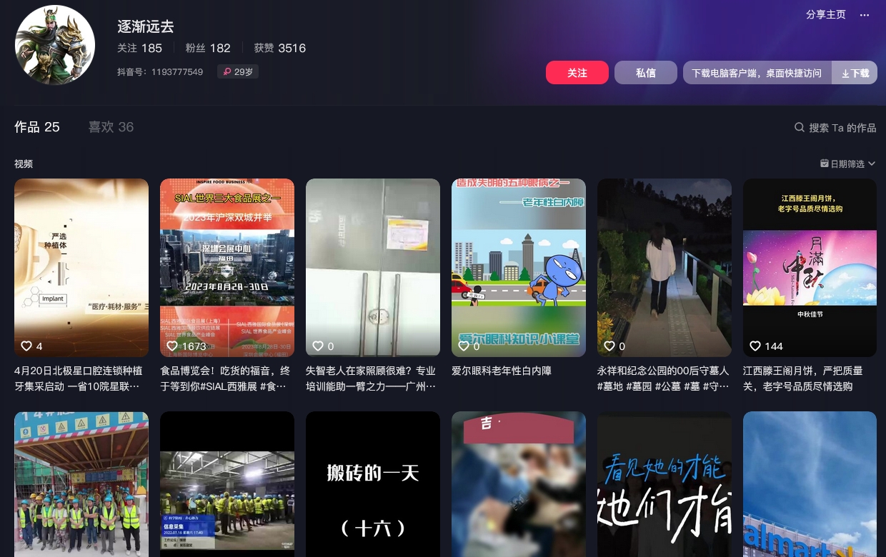The image size is (886, 557).
Task: Click the download arrow 下载 button
Action: (x=855, y=73)
